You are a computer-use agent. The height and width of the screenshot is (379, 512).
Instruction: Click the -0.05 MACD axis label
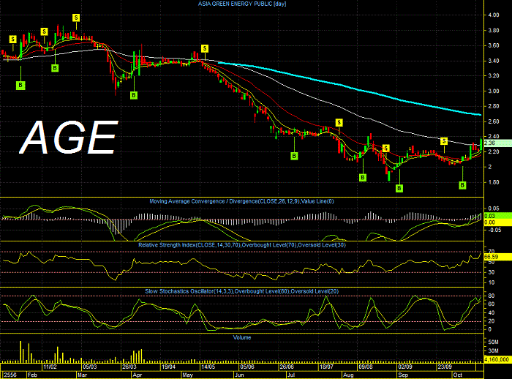point(494,230)
